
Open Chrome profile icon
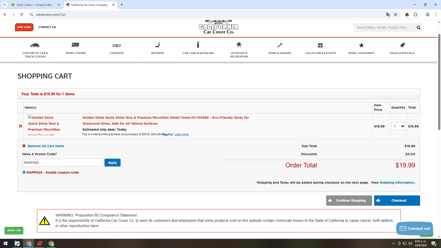[x=428, y=14]
